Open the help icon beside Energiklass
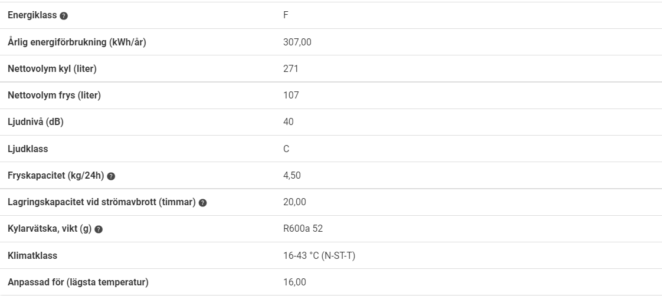Viewport: 662px width, 296px height. coord(64,15)
